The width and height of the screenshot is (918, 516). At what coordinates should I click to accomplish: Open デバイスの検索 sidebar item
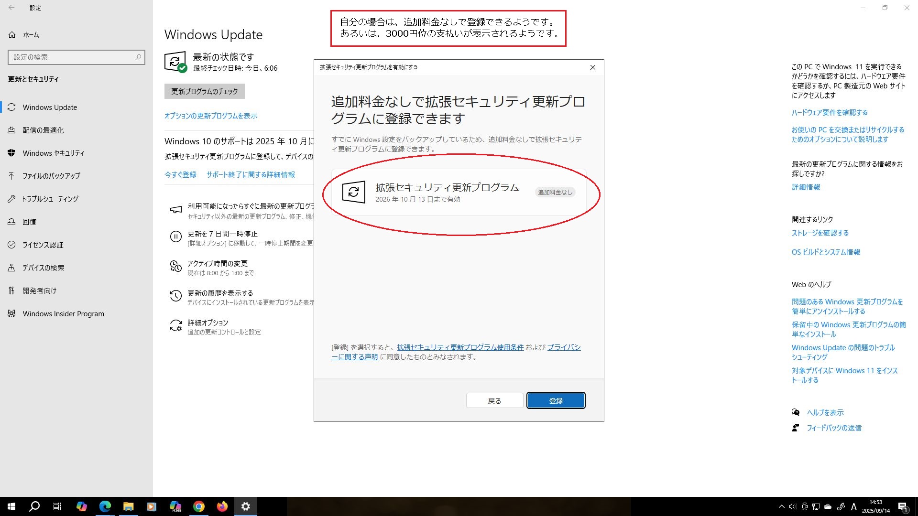pos(43,268)
